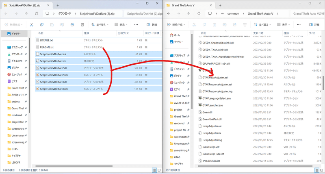Open the 表示 view dropdown in the zip window

121,24
